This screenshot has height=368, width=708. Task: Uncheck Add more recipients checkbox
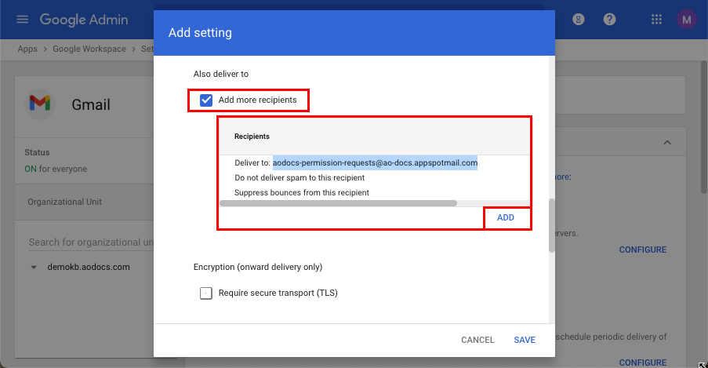(206, 100)
